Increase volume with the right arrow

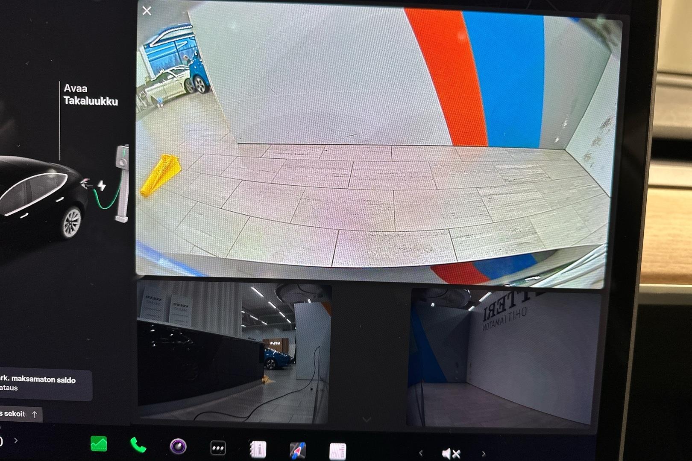484,454
